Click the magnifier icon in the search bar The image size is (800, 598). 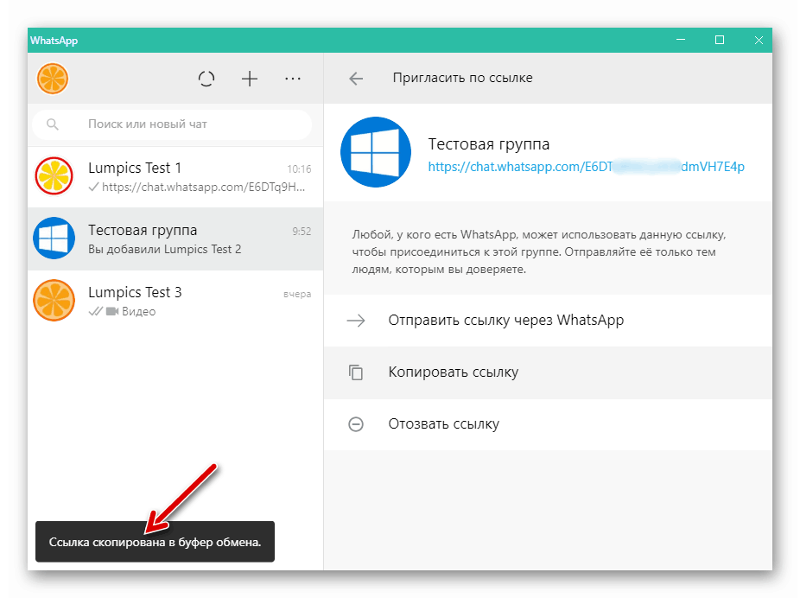(53, 124)
